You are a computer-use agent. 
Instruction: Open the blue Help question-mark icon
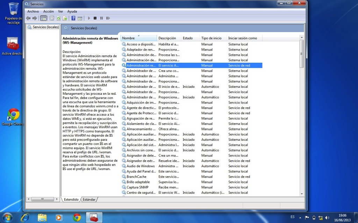pos(73,18)
